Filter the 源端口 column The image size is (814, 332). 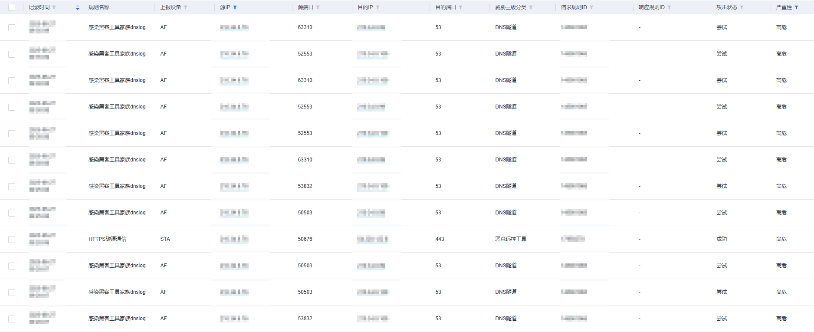tap(318, 7)
